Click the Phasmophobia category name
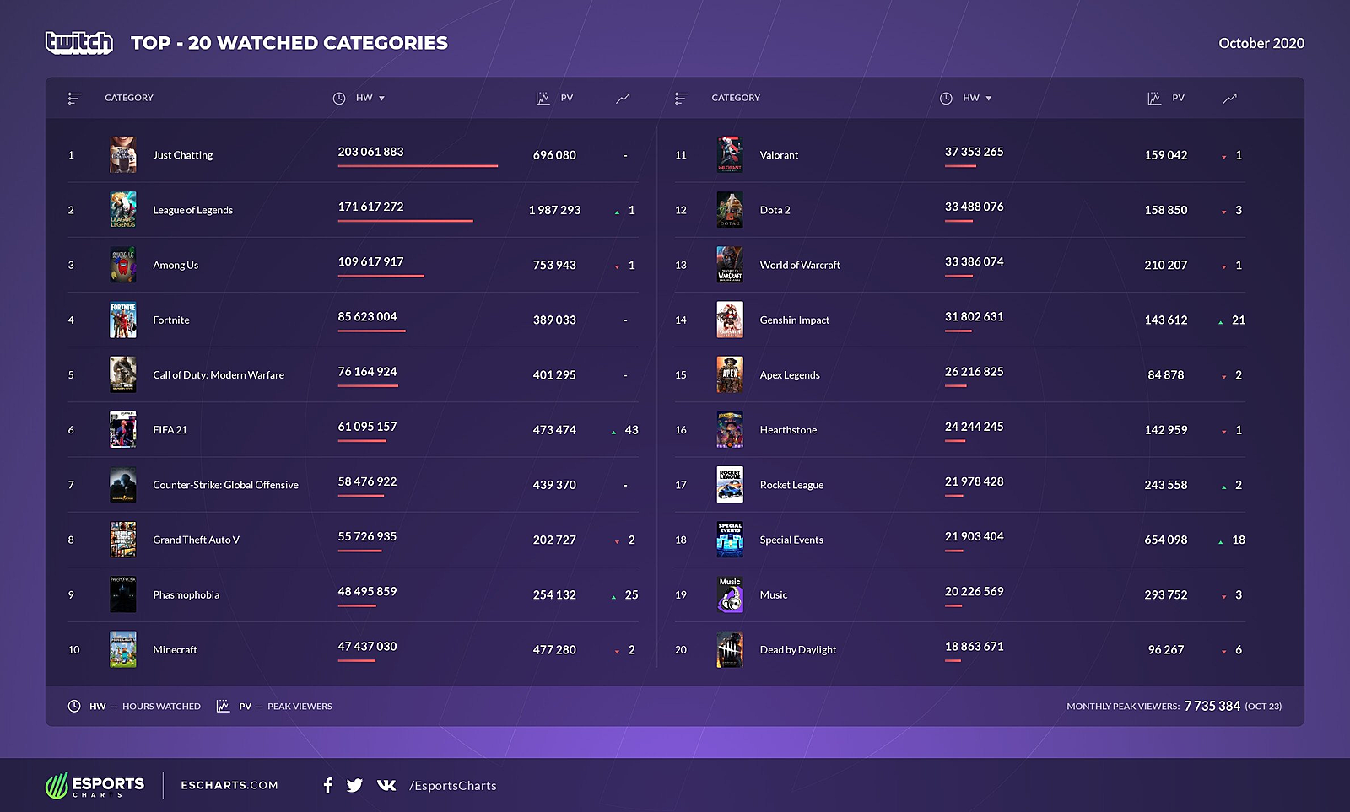The image size is (1350, 812). click(x=186, y=594)
